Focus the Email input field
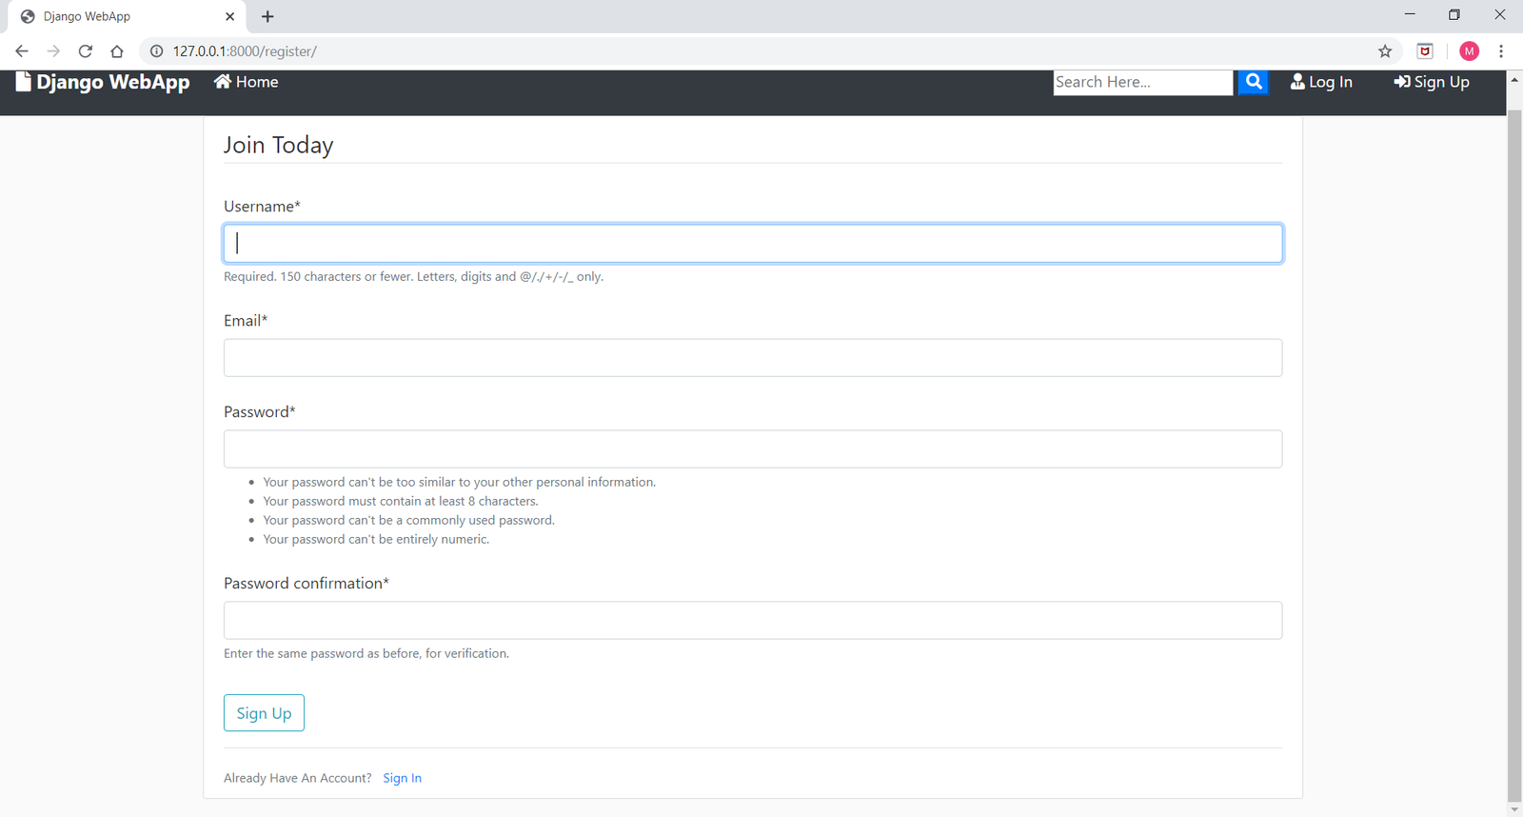 [752, 358]
